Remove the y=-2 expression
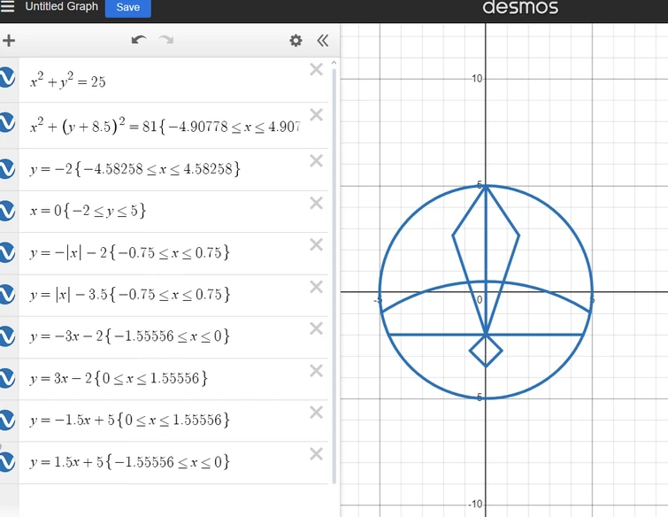This screenshot has width=668, height=517. [x=316, y=161]
